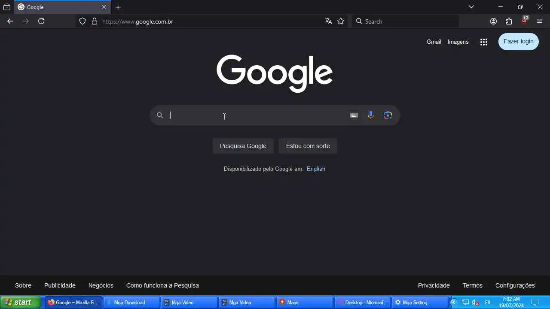Open the Imagens link

458,42
